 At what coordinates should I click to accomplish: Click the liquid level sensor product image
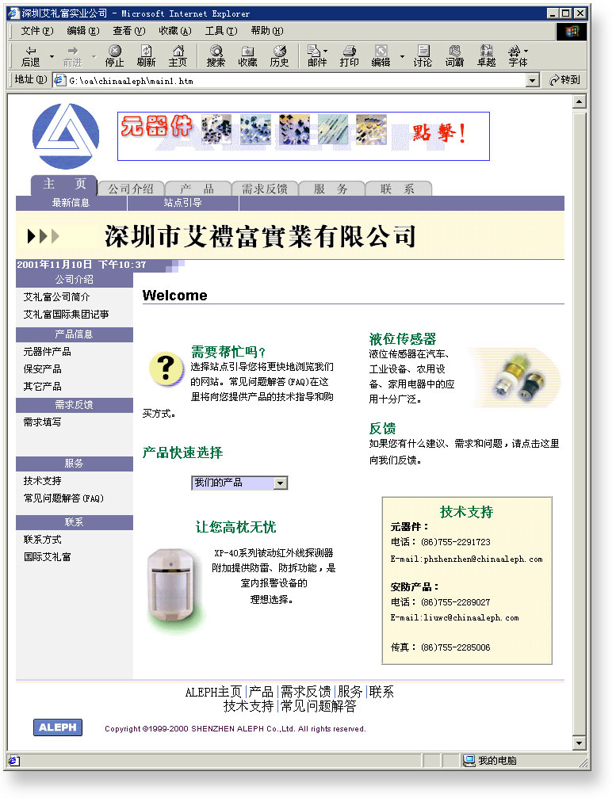click(x=515, y=377)
